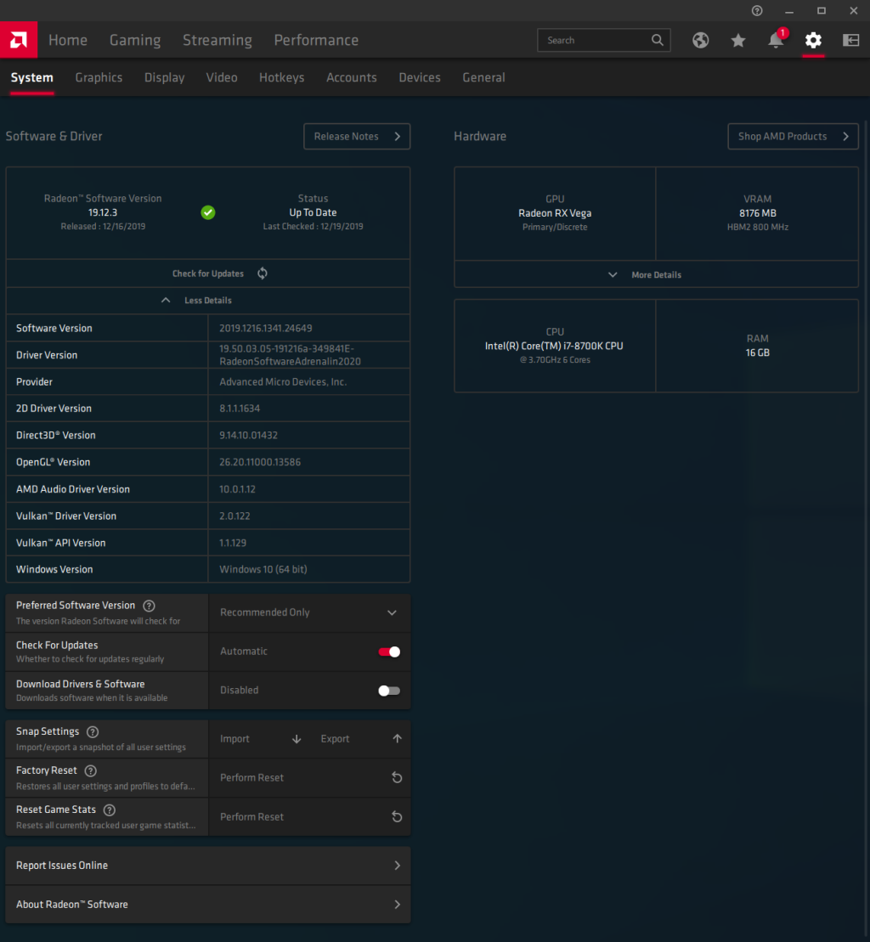
Task: Click the Direct3D Version value 9.14.10.01432
Action: (248, 436)
